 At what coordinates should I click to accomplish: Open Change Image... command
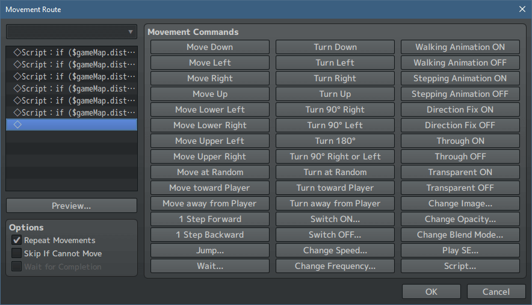460,203
